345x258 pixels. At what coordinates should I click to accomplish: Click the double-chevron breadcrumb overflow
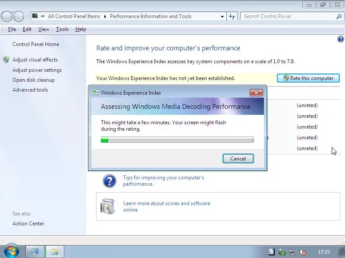pyautogui.click(x=43, y=16)
